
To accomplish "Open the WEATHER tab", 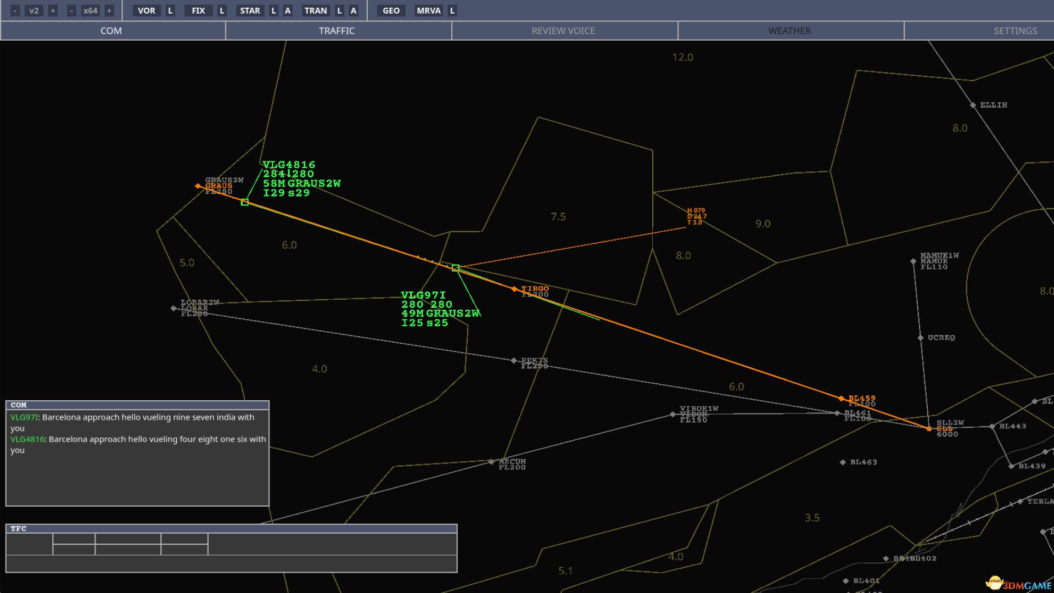I will (x=789, y=31).
